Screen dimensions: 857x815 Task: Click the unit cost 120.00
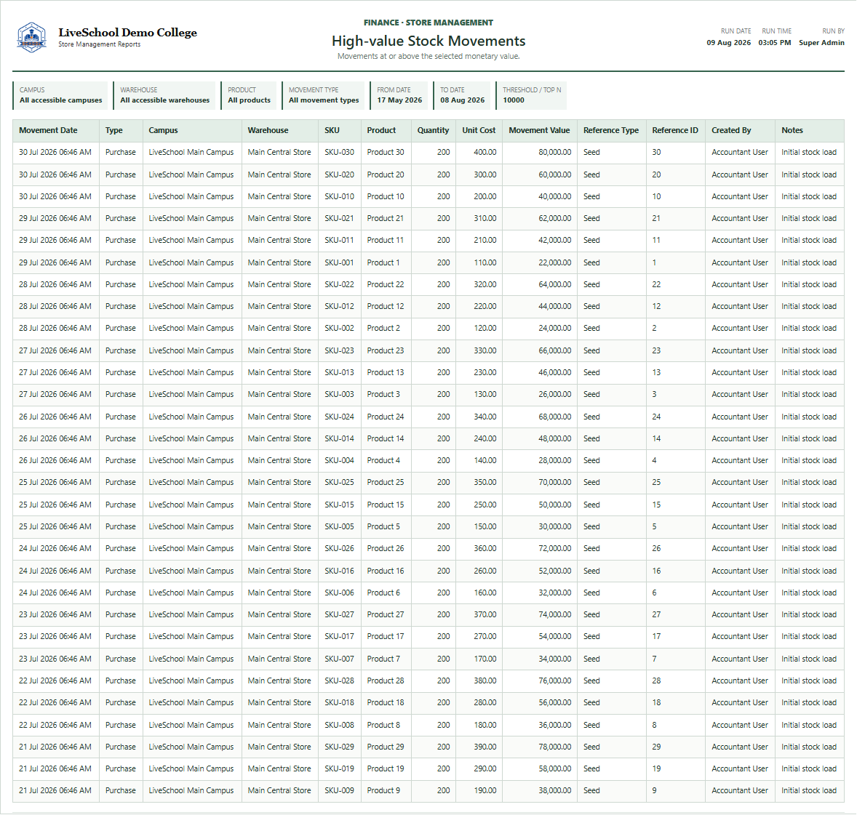[x=485, y=329]
